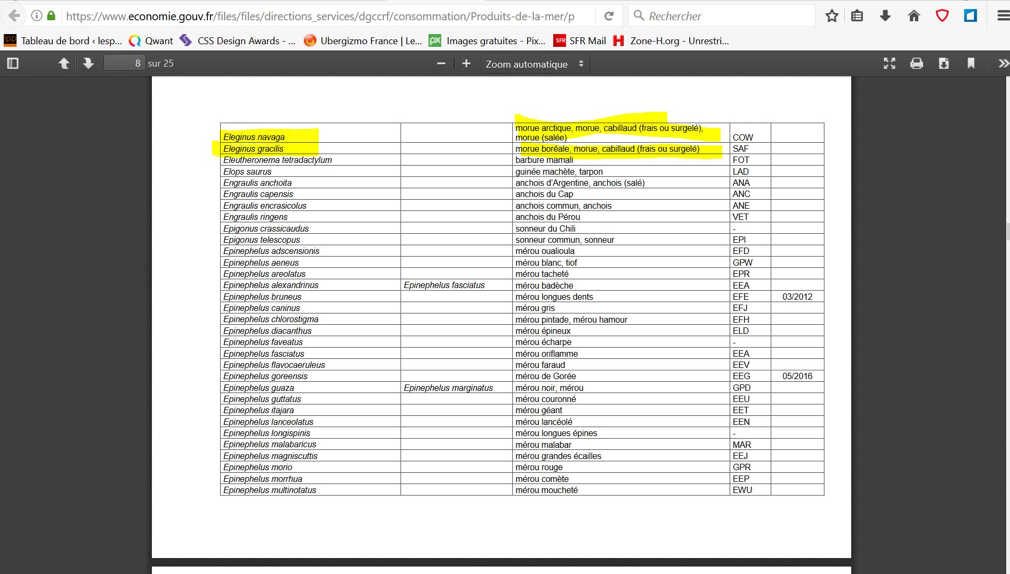
Task: Expand the PDF tools menu
Action: click(x=1003, y=64)
